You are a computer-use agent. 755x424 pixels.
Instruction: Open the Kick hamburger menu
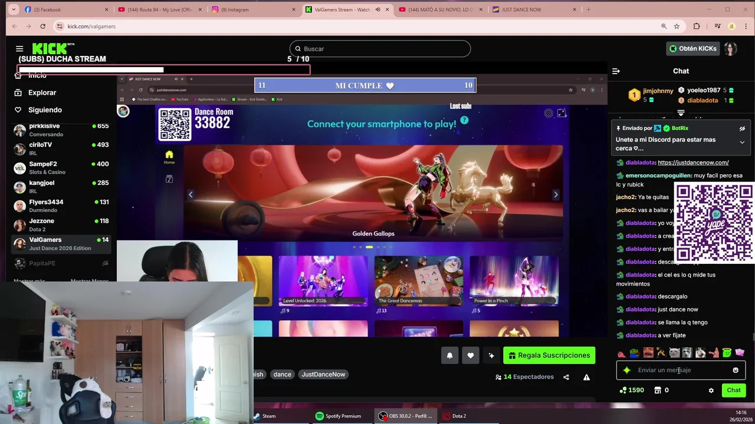[x=19, y=49]
